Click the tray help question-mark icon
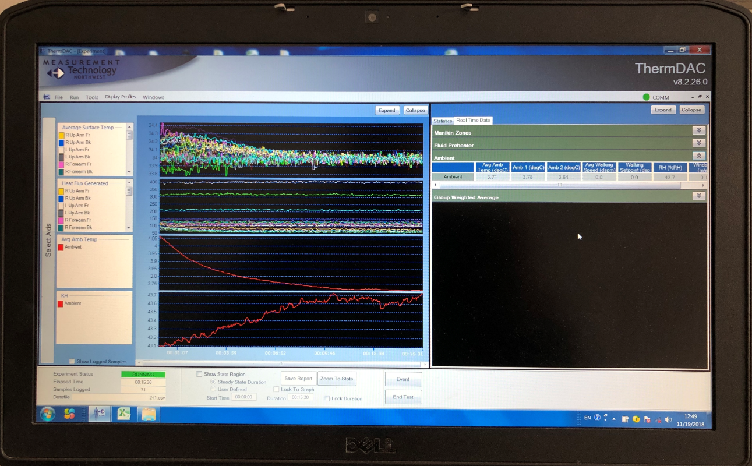Screen dimensions: 752x466 (x=598, y=418)
